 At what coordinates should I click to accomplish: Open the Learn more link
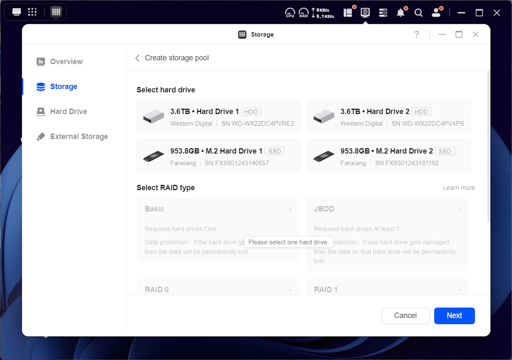coord(459,188)
